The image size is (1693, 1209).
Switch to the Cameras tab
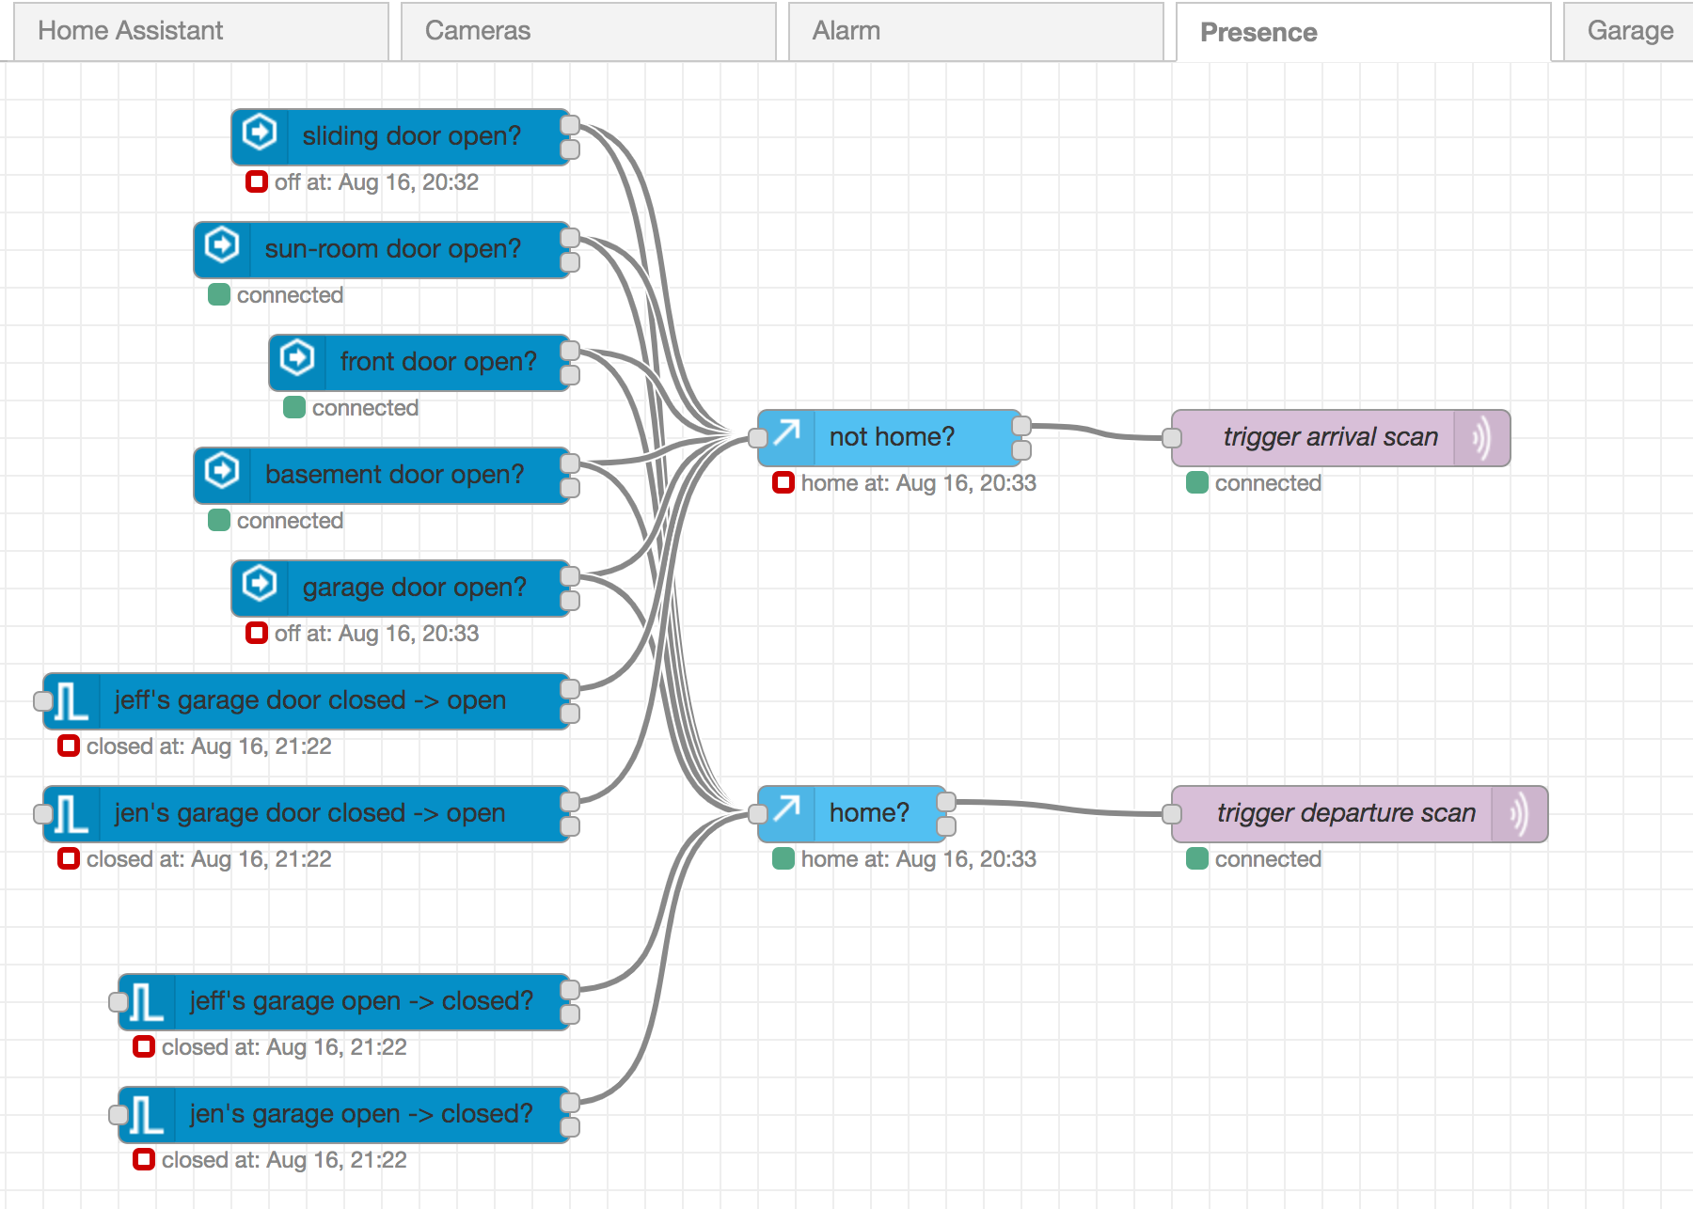(589, 31)
